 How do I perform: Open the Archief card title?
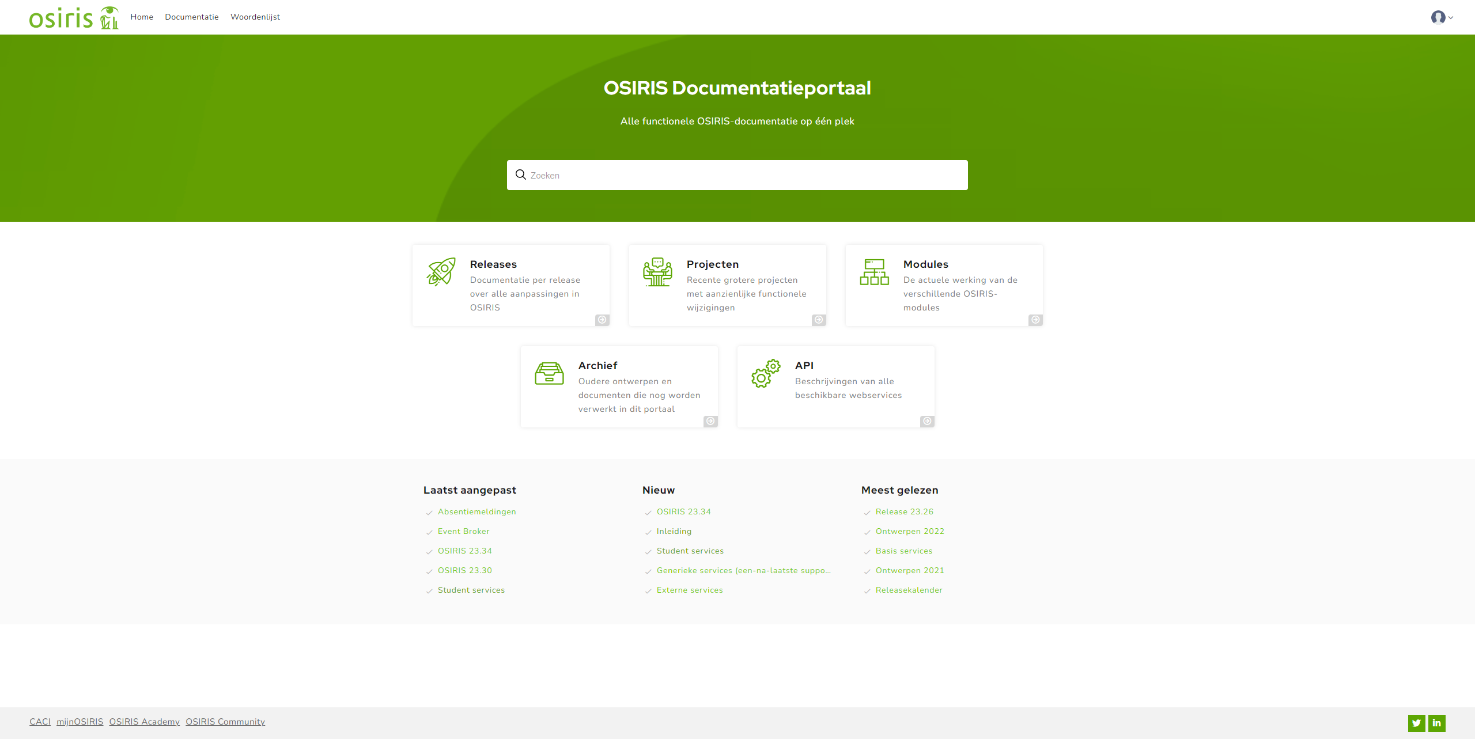(x=598, y=366)
